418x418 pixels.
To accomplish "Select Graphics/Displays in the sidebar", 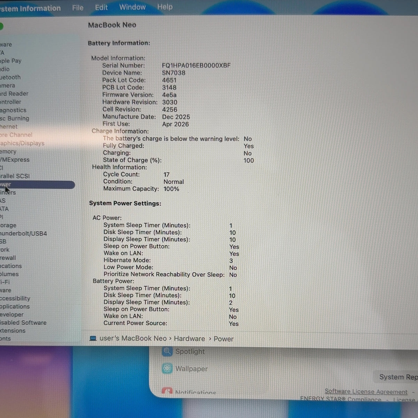I will pyautogui.click(x=22, y=143).
